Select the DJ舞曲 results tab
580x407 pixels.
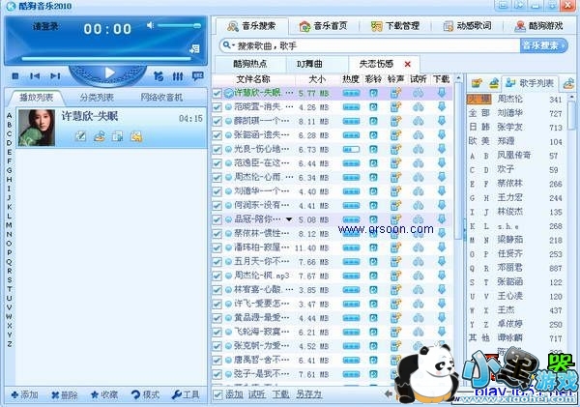(310, 64)
